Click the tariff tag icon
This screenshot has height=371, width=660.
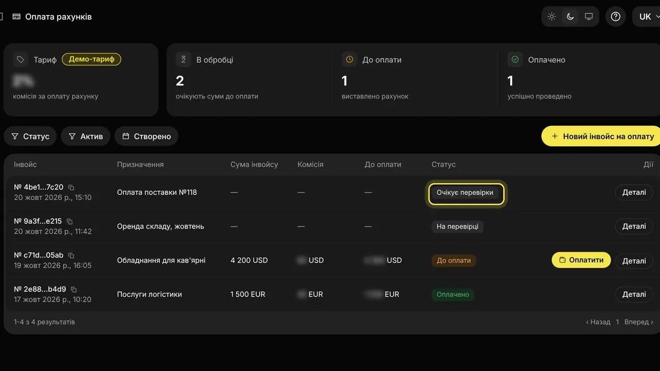pyautogui.click(x=21, y=60)
